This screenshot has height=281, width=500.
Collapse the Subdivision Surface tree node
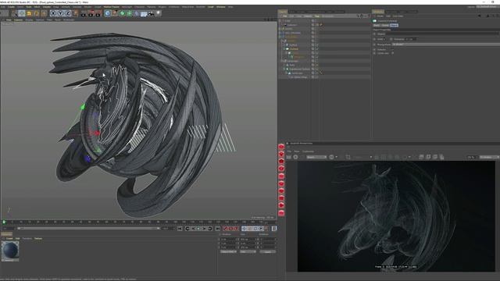click(x=284, y=69)
